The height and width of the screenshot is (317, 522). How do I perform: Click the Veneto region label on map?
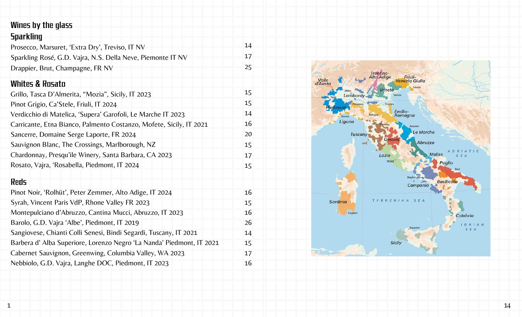pos(387,90)
